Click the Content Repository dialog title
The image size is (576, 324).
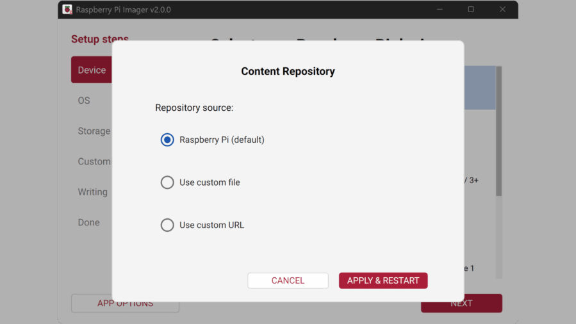288,71
